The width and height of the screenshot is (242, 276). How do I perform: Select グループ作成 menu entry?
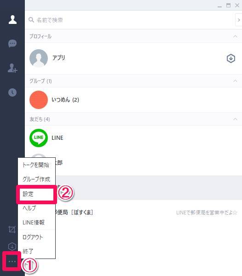tap(36, 179)
